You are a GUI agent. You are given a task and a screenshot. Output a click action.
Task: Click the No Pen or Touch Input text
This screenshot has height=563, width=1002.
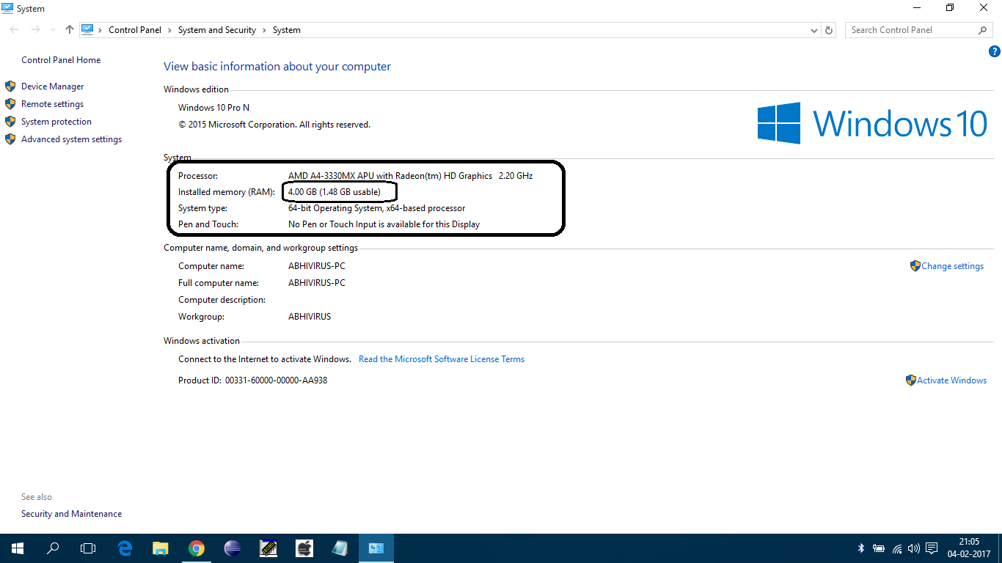384,224
